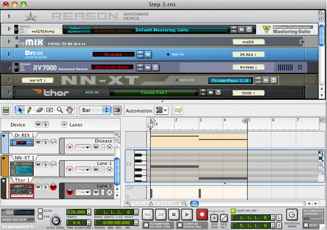The width and height of the screenshot is (327, 230).
Task: Save the Mastering Suite patch disk icon
Action: (x=249, y=30)
